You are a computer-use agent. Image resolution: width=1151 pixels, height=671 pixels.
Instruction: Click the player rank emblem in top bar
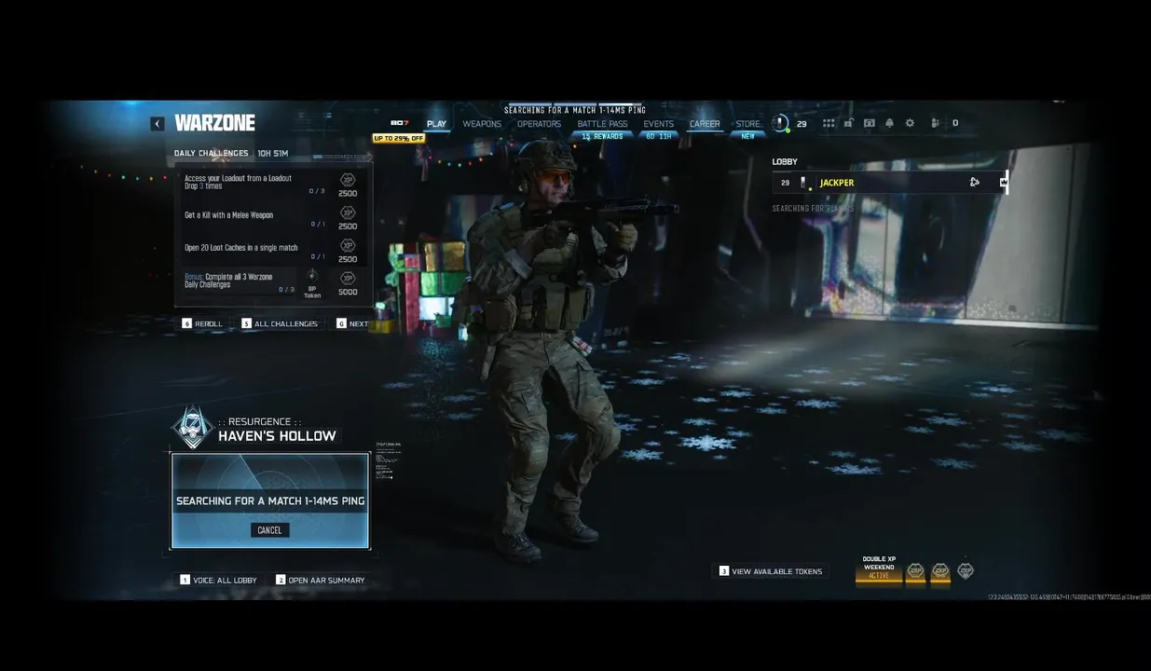click(781, 123)
